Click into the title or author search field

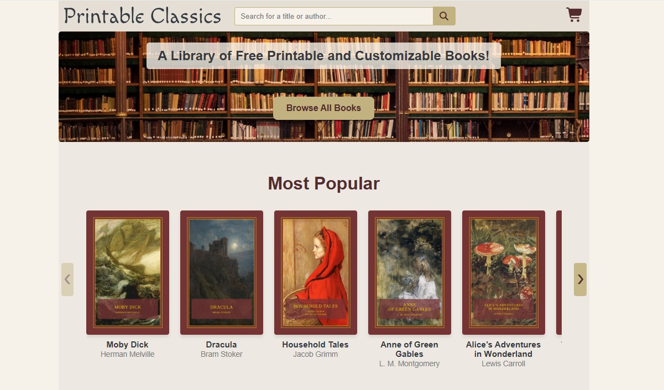pyautogui.click(x=334, y=16)
